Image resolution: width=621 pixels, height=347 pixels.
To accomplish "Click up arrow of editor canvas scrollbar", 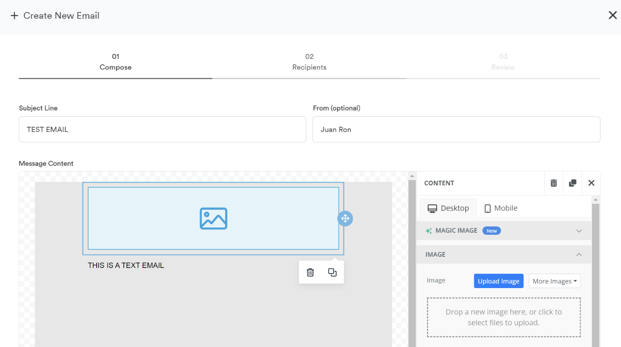I will (412, 176).
